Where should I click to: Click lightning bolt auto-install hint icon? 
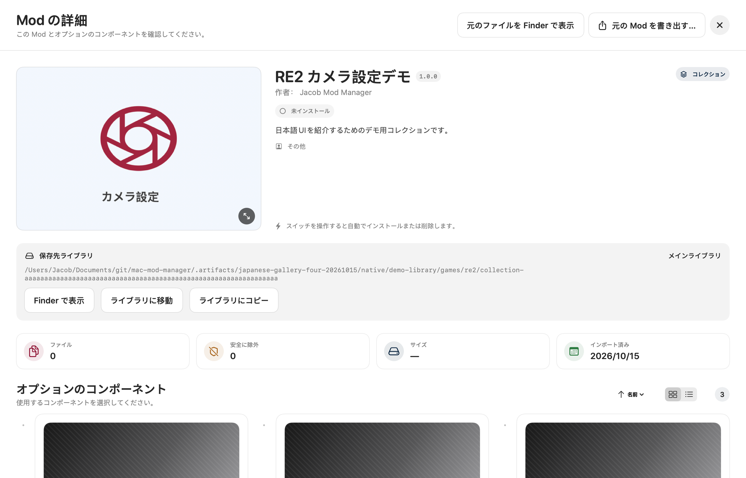pos(278,226)
